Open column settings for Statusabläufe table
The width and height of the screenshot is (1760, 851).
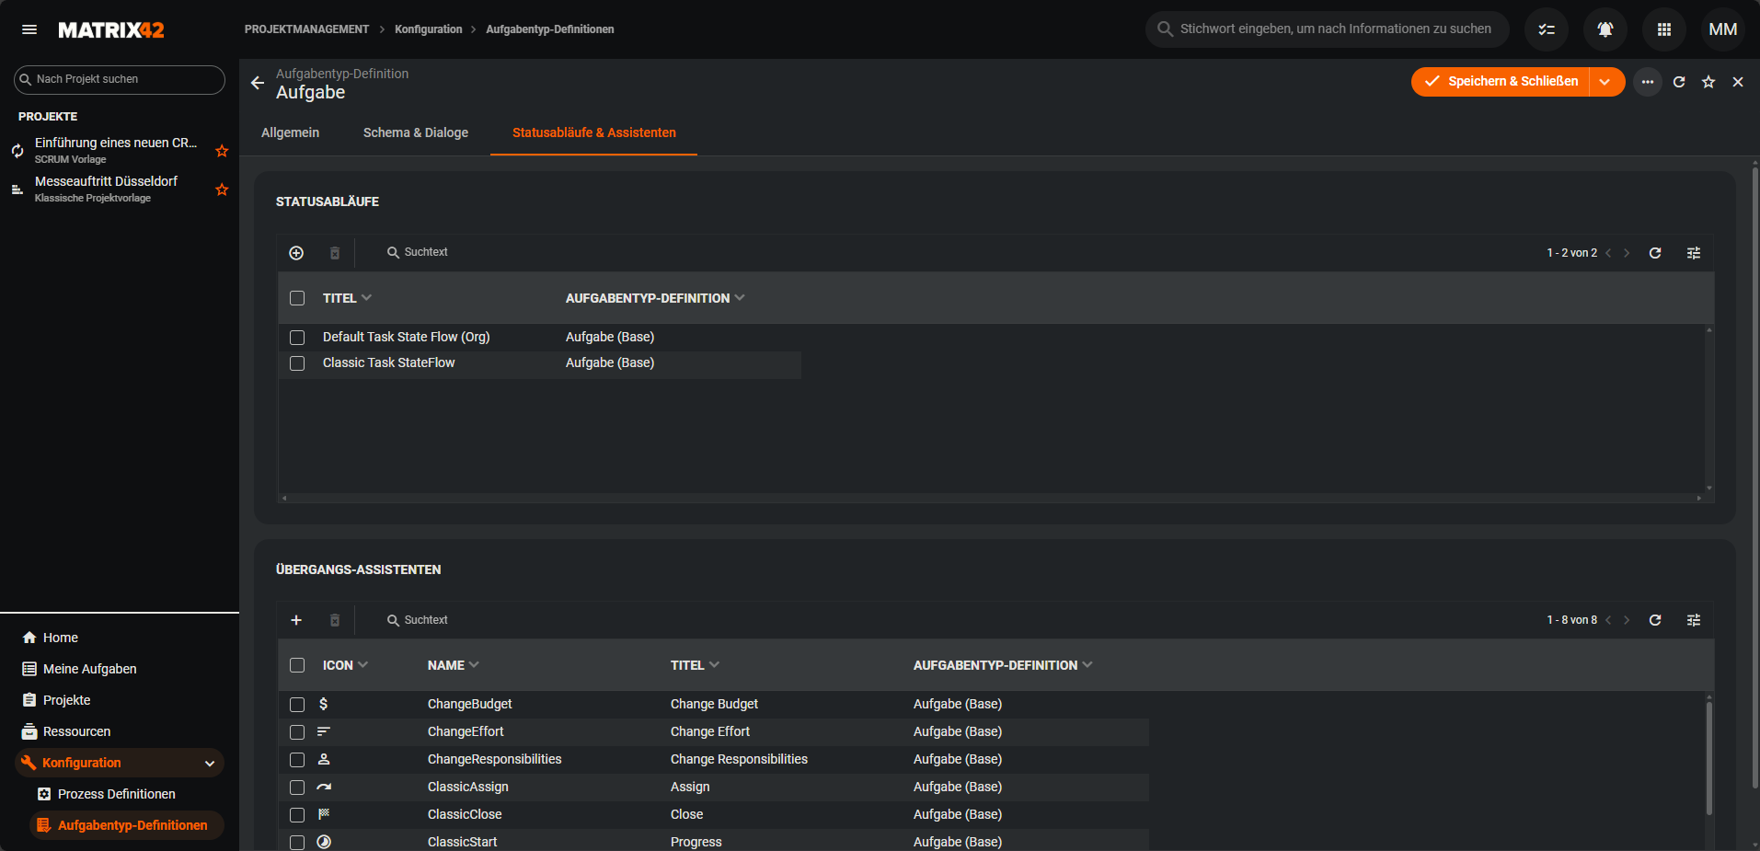pyautogui.click(x=1693, y=253)
